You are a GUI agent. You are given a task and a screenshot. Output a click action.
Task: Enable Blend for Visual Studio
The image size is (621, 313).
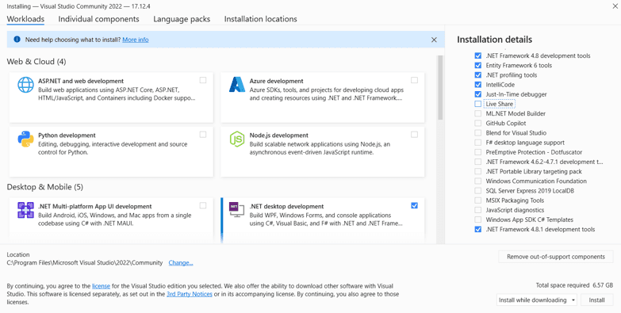pos(478,133)
